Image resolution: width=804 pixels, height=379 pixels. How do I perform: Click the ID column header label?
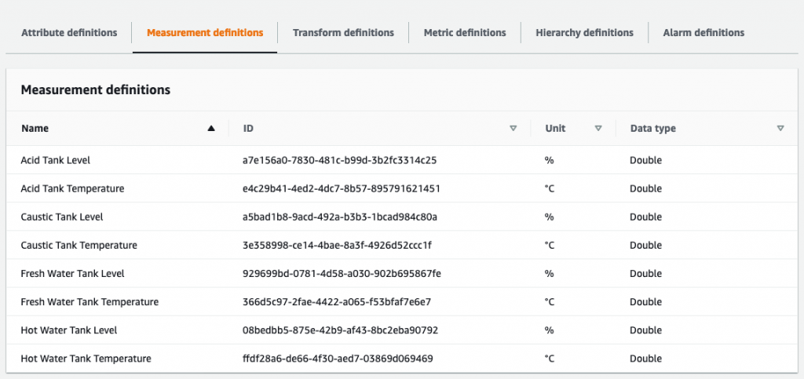(x=248, y=129)
